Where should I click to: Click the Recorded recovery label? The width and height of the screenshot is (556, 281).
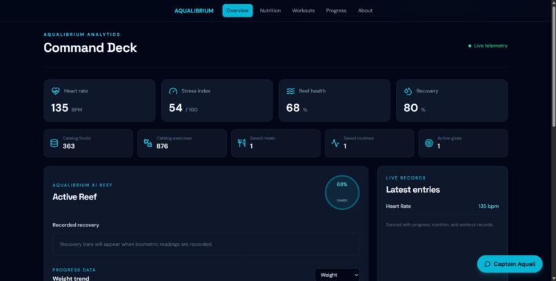pyautogui.click(x=76, y=225)
